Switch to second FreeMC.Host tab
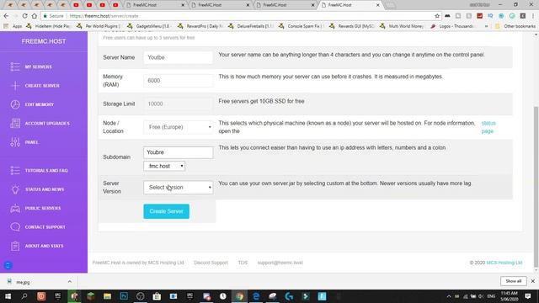539x303 pixels. [220, 5]
